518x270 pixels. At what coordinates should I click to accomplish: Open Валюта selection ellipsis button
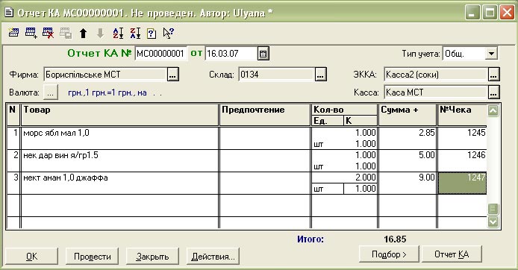pos(50,92)
